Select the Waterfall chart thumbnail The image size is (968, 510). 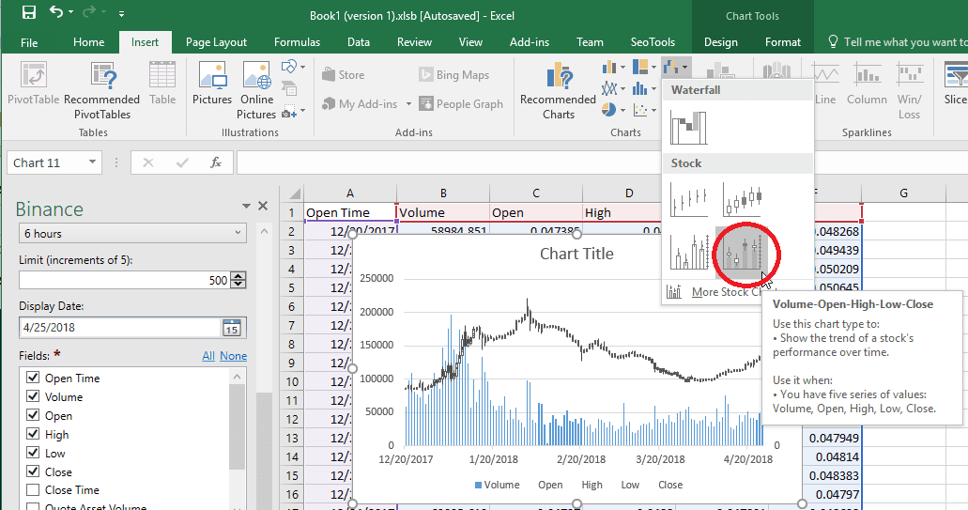tap(688, 127)
